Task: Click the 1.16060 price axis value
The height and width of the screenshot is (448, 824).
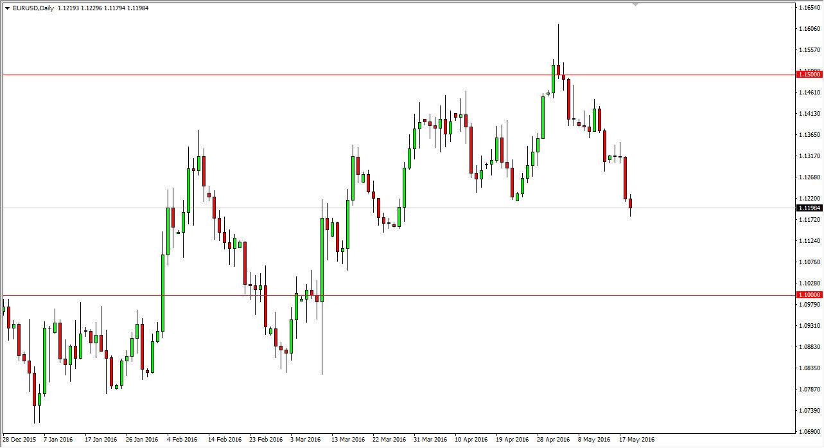Action: click(x=809, y=29)
